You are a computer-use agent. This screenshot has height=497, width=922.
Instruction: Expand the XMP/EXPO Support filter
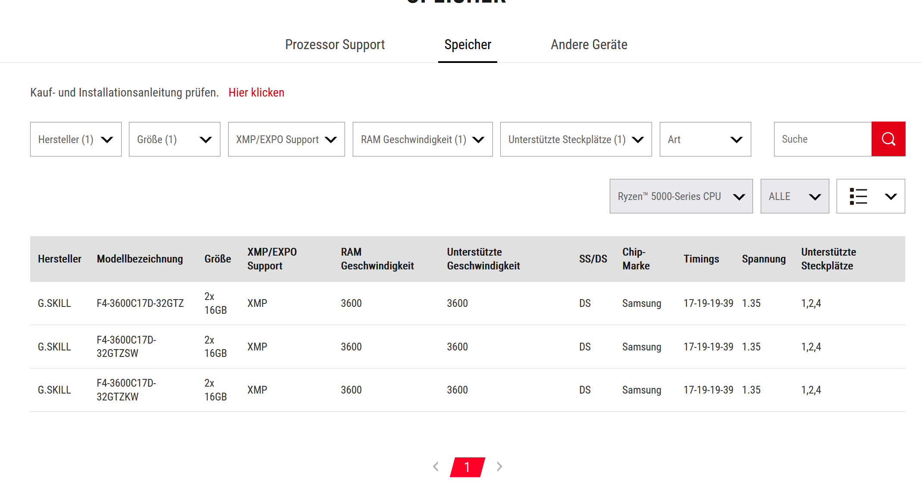[286, 139]
